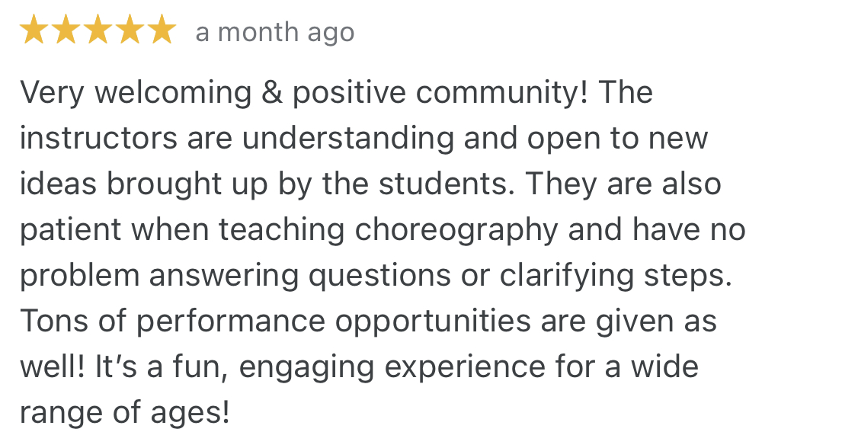Click the word "welcoming" in the review
This screenshot has width=842, height=448.
point(174,93)
